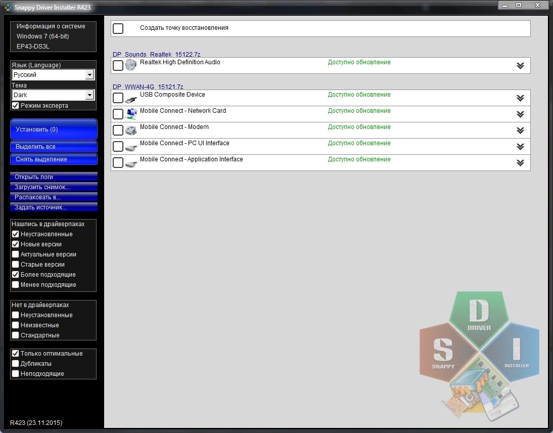Uncheck the Более подходящие filter
Image resolution: width=553 pixels, height=433 pixels.
pyautogui.click(x=16, y=275)
